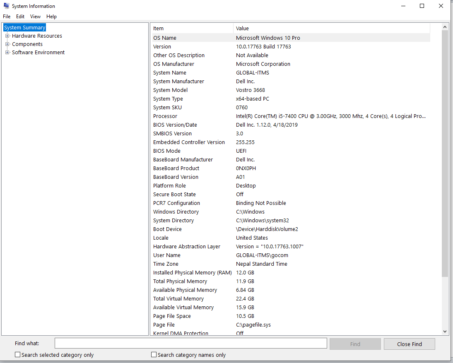Open the Help menu
Viewport: 453px width, 363px height.
[51, 17]
